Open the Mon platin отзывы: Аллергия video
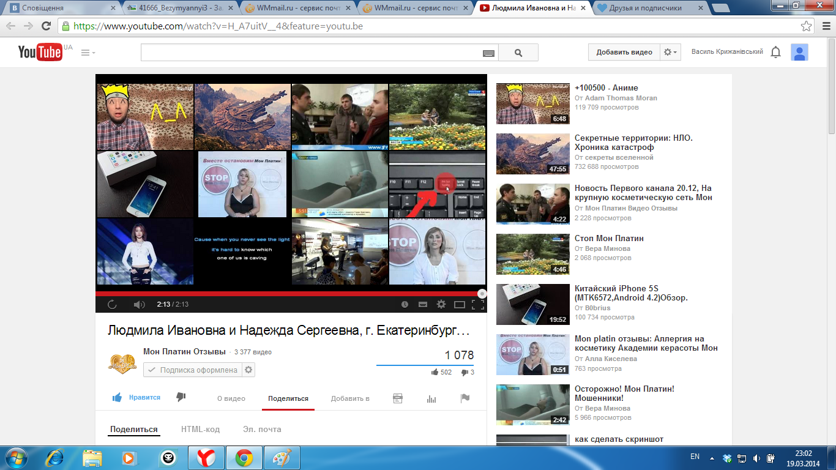The height and width of the screenshot is (470, 836). 646,343
